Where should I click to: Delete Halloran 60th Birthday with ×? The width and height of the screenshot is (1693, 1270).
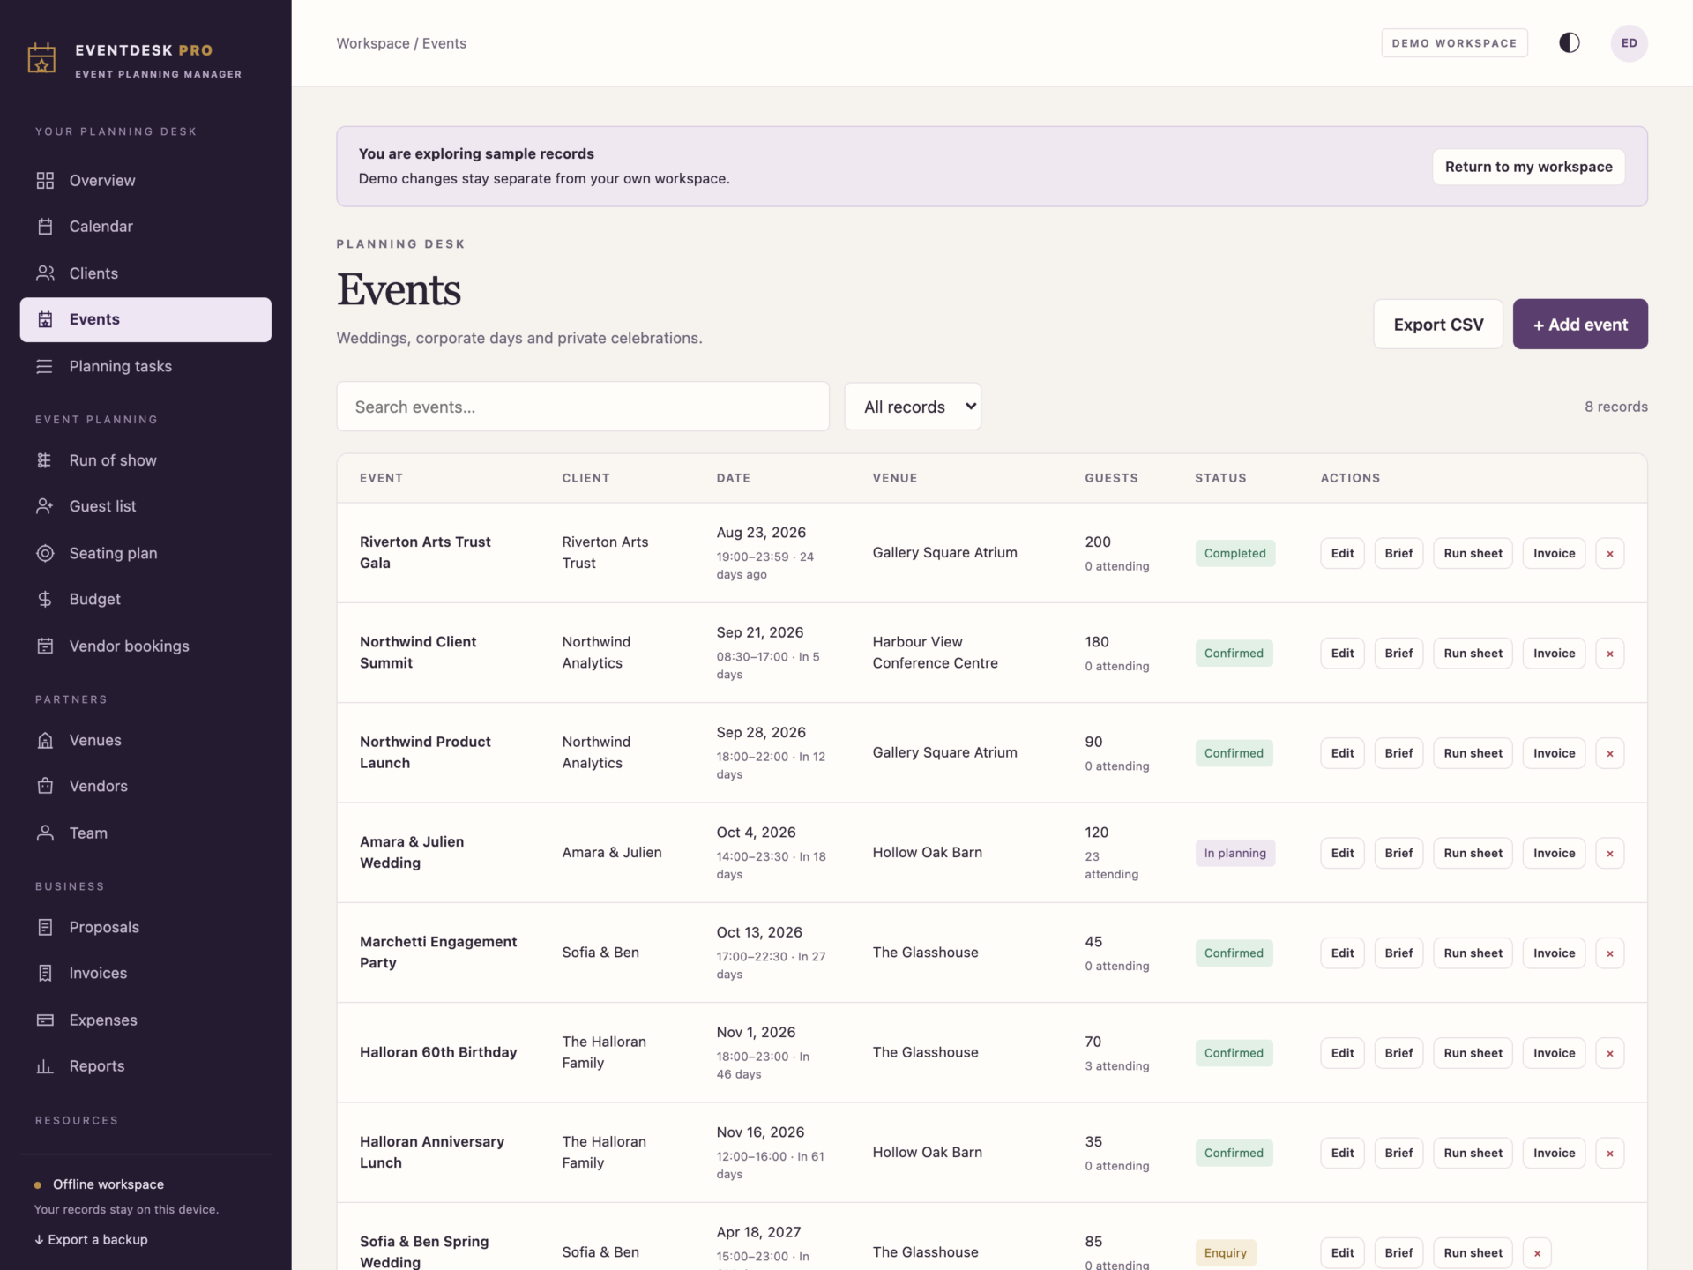click(x=1610, y=1053)
